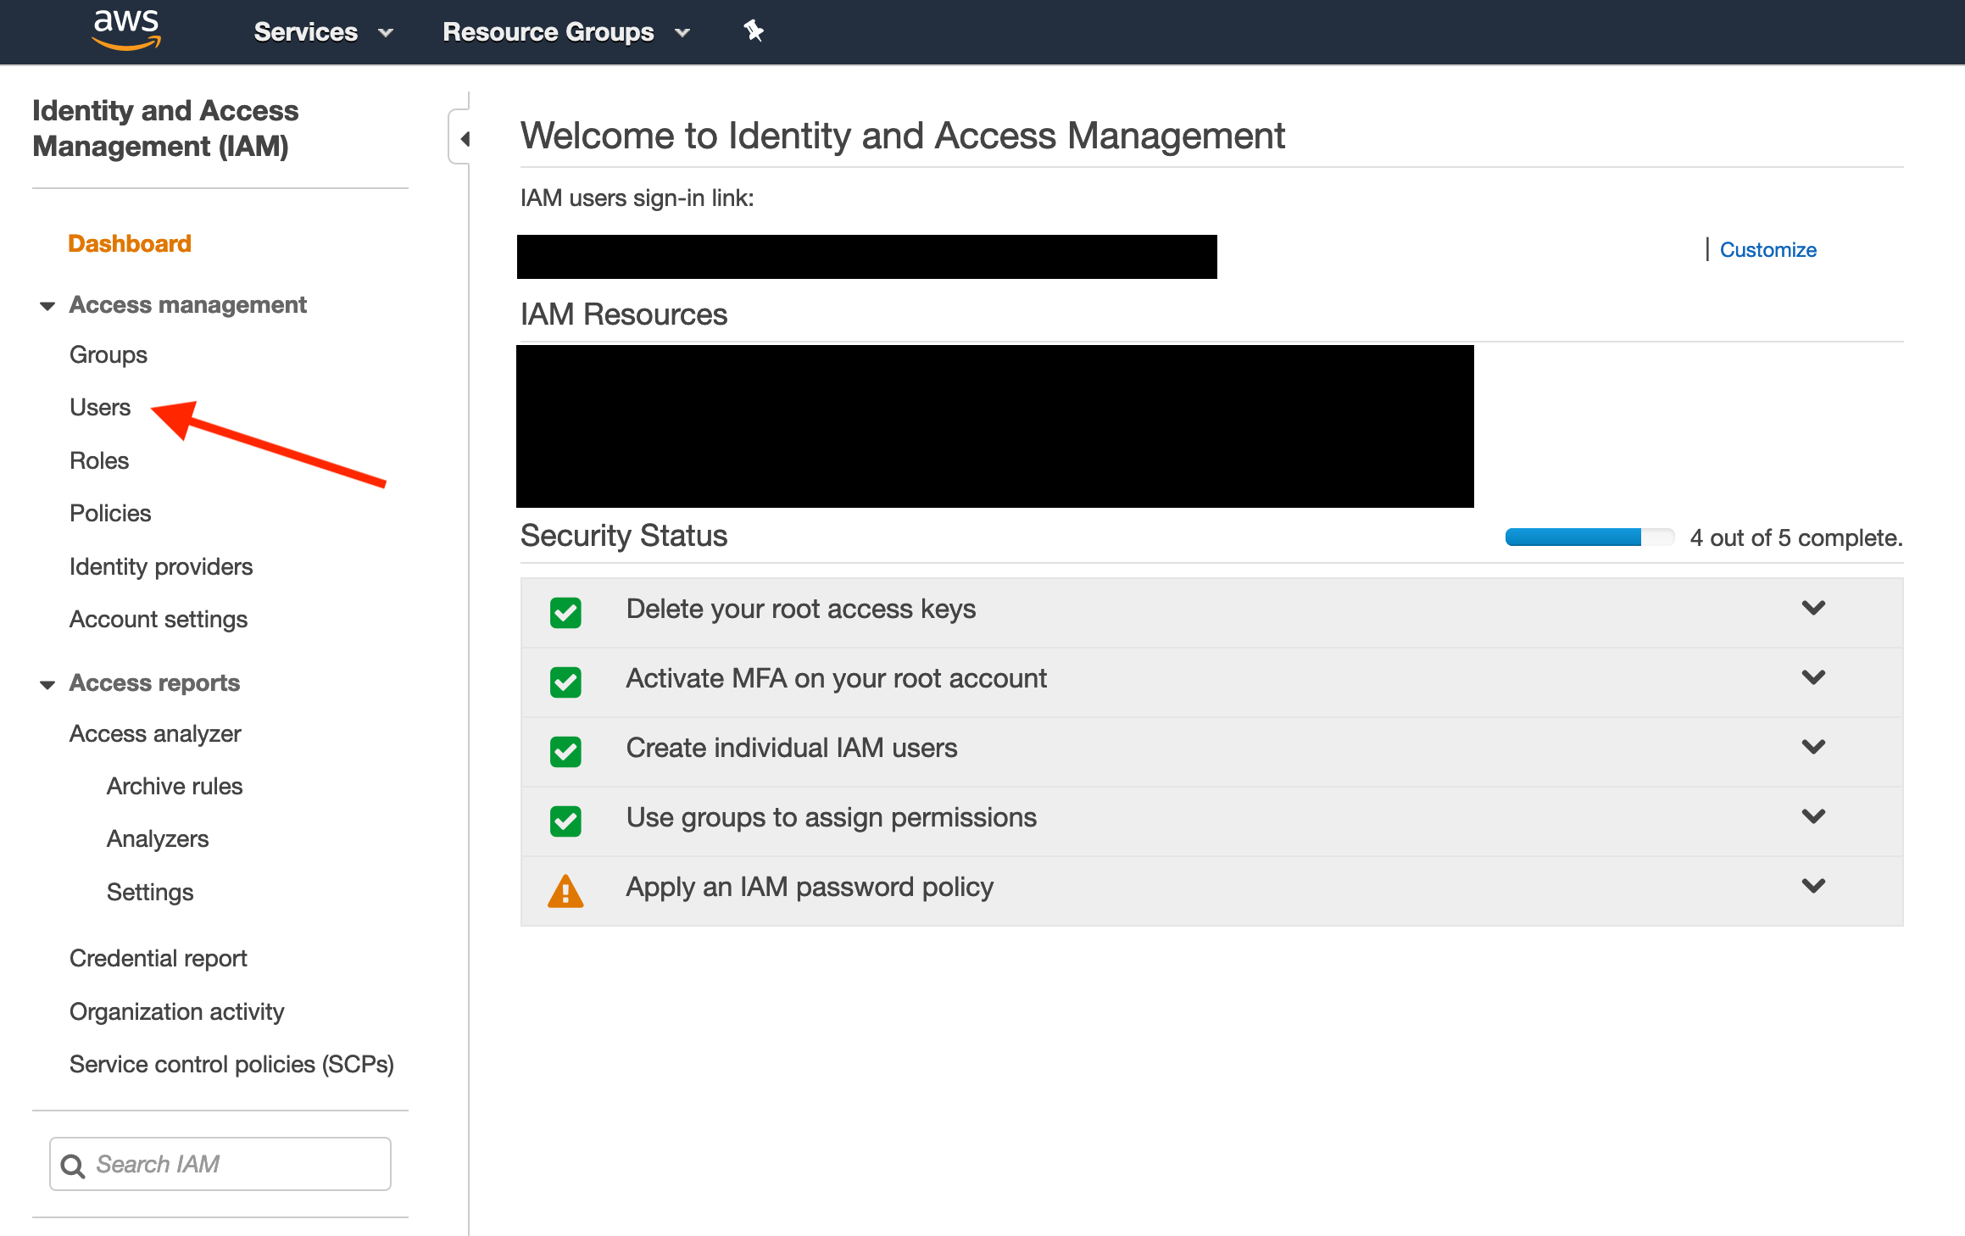Open Identity providers in the sidebar
The height and width of the screenshot is (1236, 1965).
(x=161, y=566)
